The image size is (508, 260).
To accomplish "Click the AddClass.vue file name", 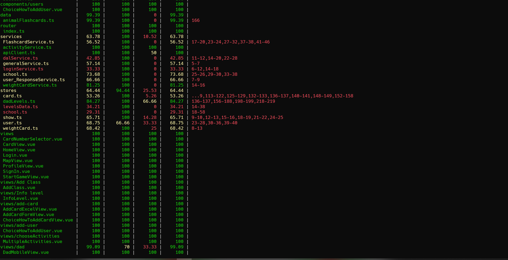I will pos(19,188).
